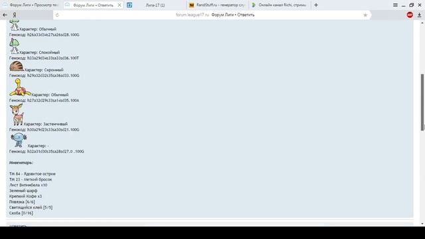This screenshot has height=239, width=425.
Task: Select 'Лист Виплибела x10' line
Action: pyautogui.click(x=28, y=185)
